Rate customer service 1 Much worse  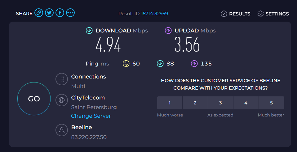(170, 103)
